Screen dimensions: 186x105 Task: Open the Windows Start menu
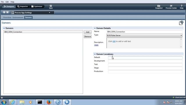[x=4, y=102]
